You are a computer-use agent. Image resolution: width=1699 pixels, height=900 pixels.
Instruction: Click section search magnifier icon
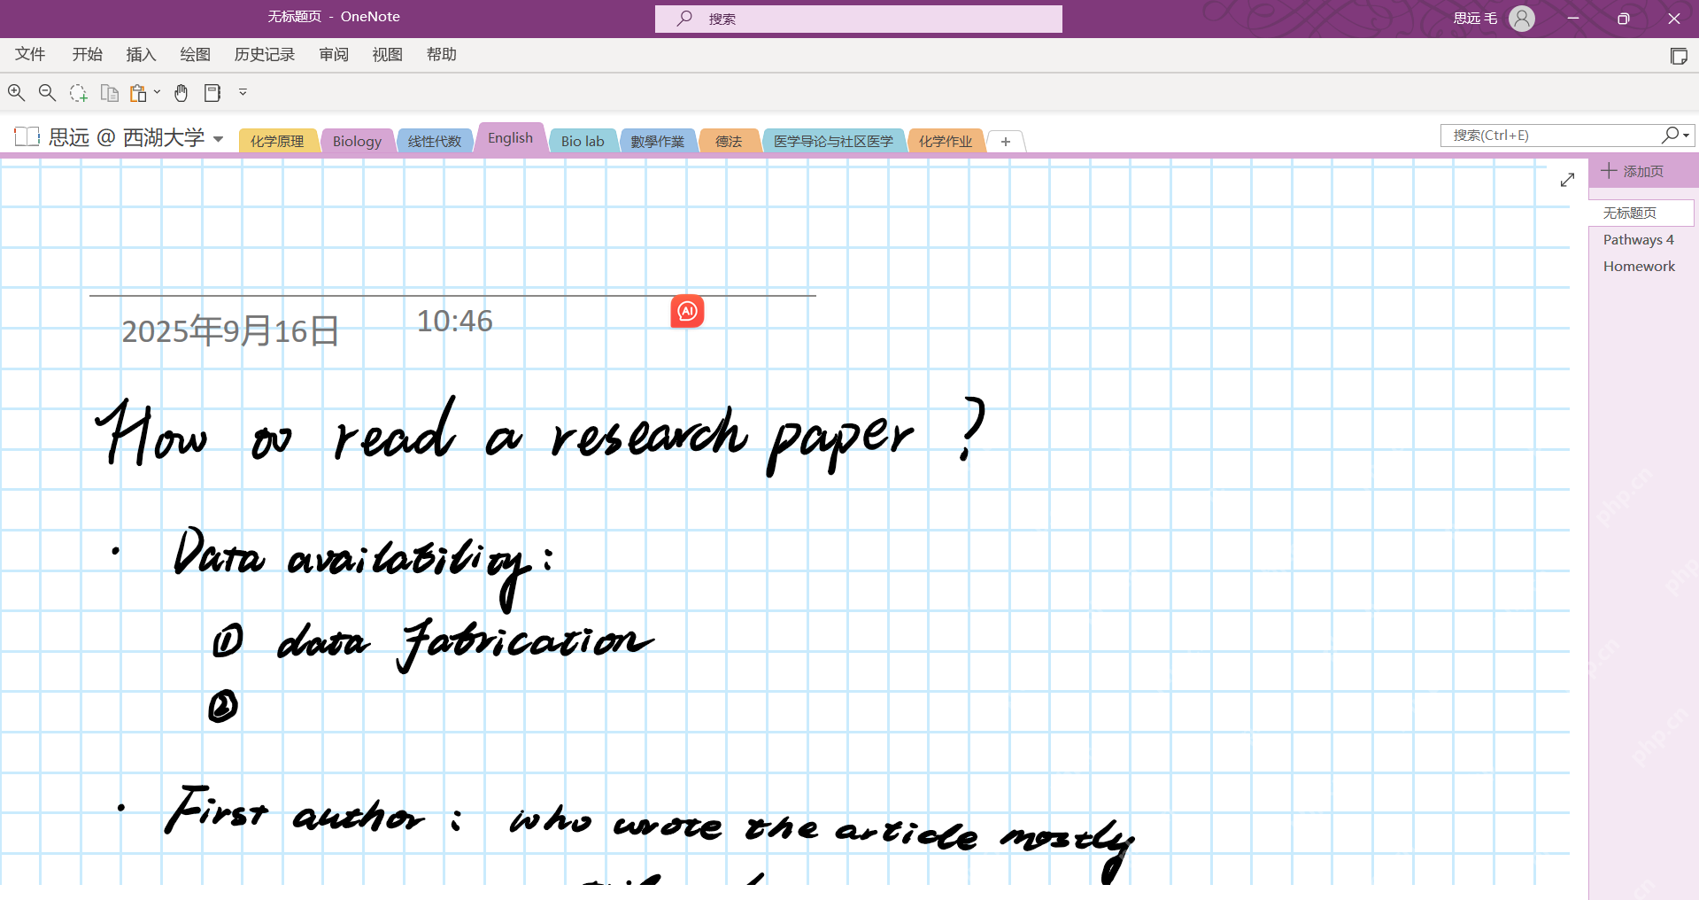click(1670, 135)
